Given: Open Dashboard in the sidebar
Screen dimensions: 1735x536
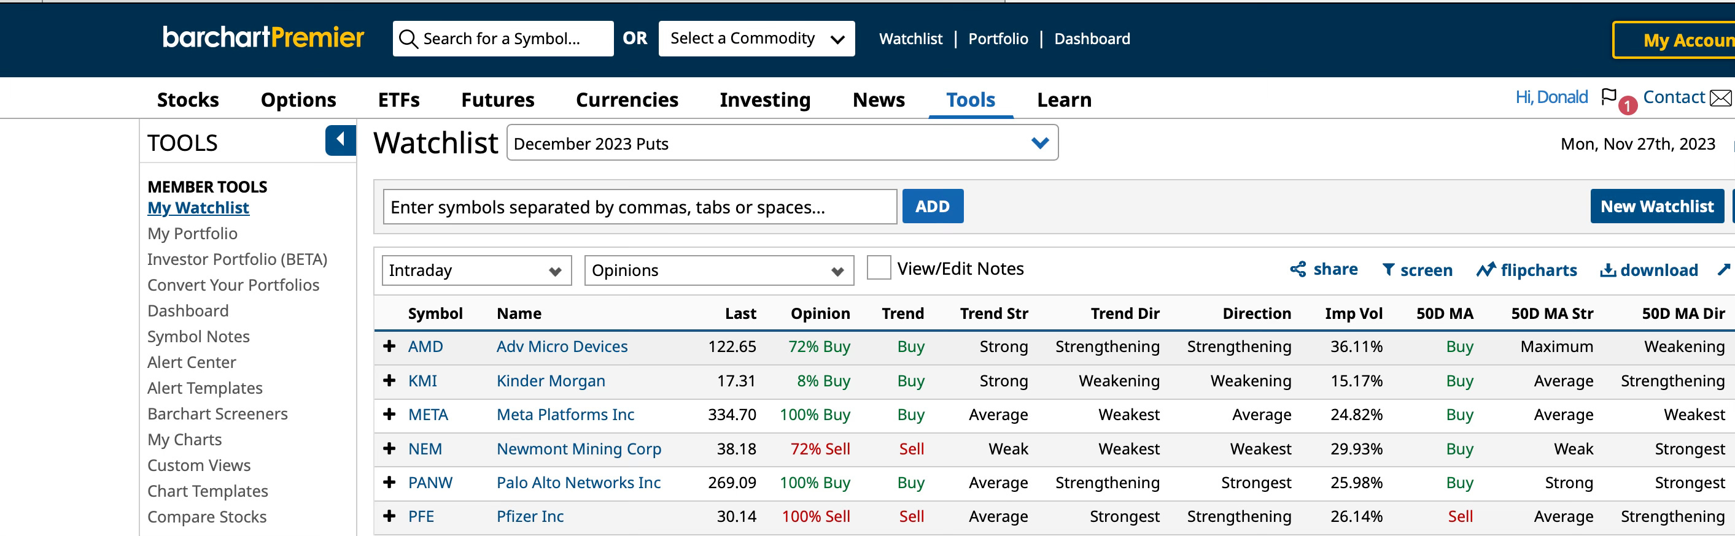Looking at the screenshot, I should point(188,310).
